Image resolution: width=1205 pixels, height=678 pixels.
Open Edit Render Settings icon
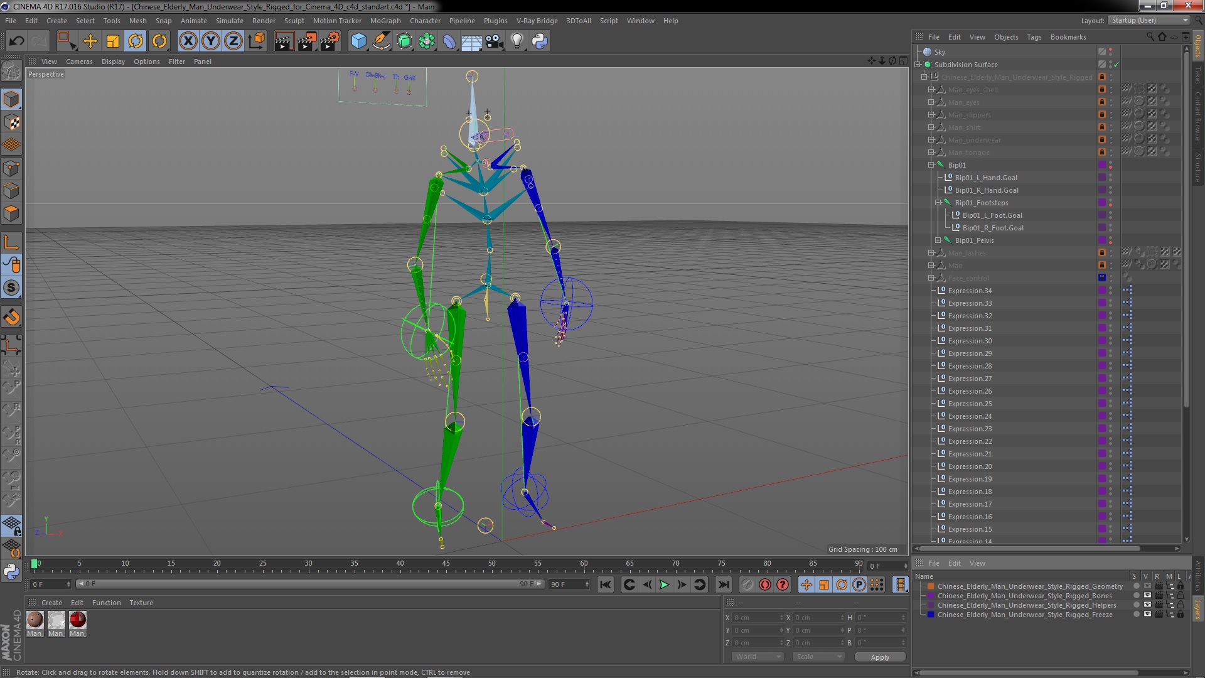pyautogui.click(x=330, y=41)
